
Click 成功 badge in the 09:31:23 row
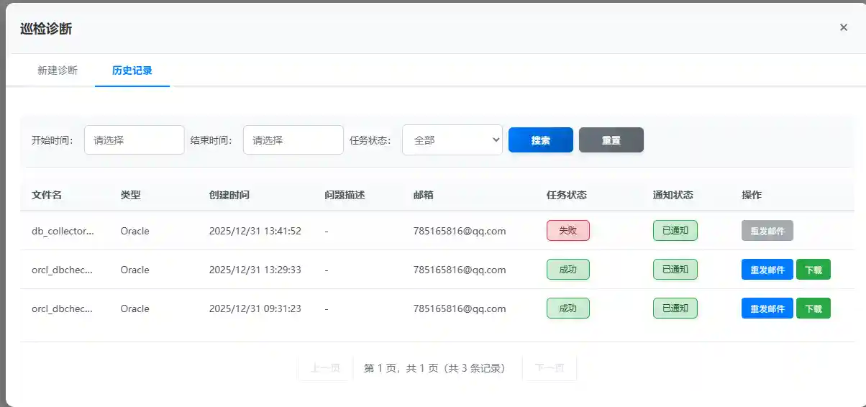coord(568,308)
